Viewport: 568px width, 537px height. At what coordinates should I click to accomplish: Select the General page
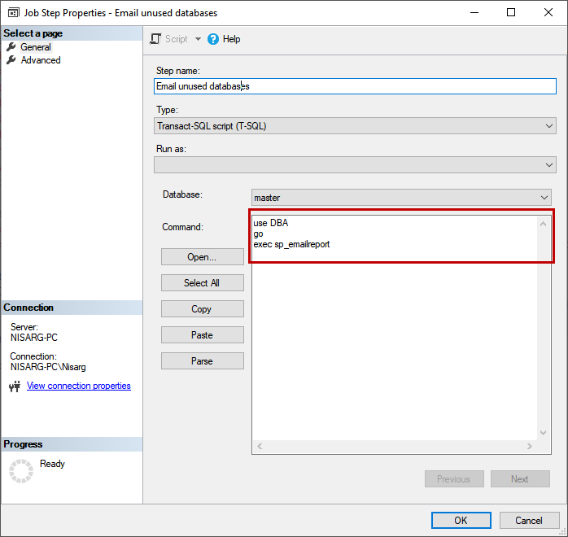click(36, 47)
